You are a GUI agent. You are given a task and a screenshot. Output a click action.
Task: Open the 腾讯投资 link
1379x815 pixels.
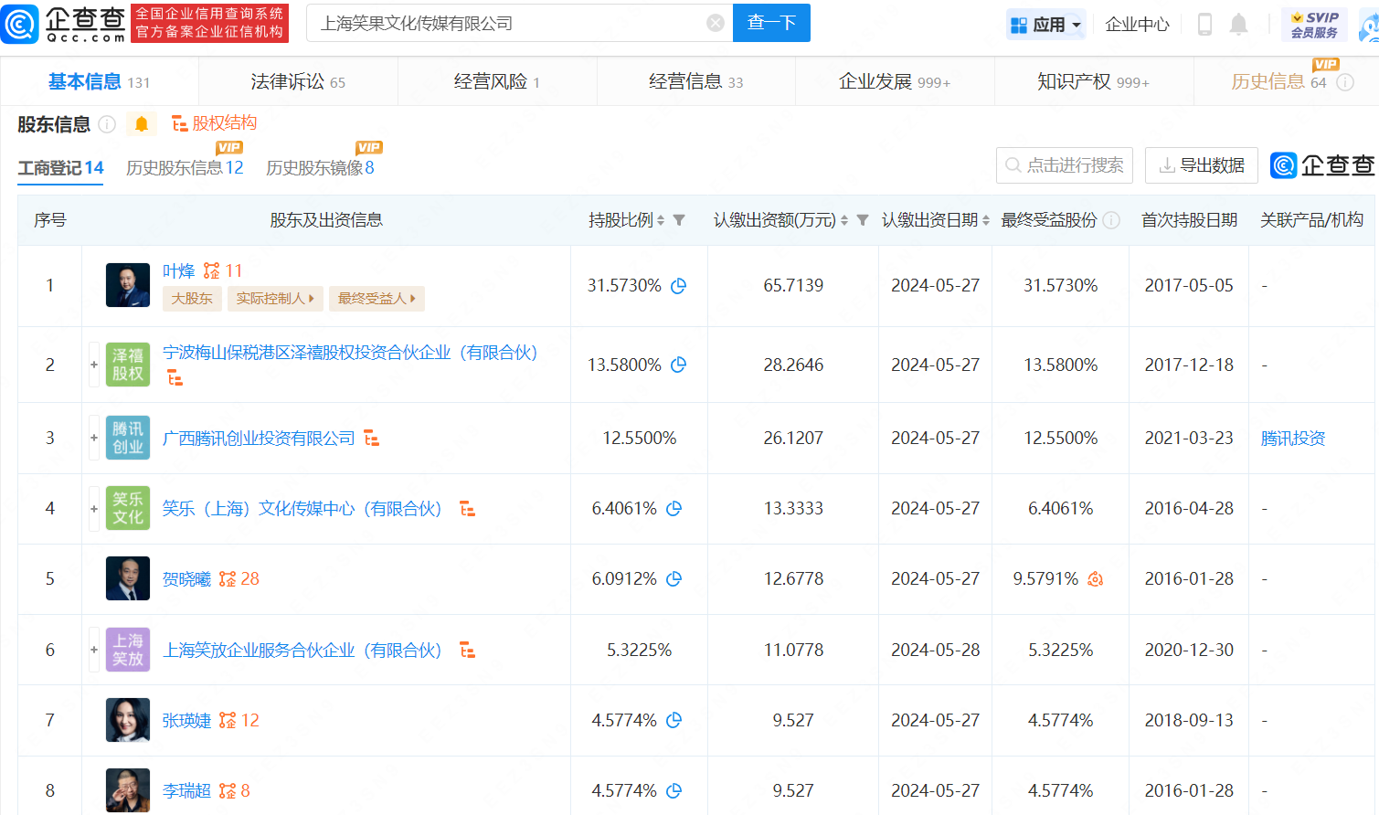pyautogui.click(x=1293, y=439)
